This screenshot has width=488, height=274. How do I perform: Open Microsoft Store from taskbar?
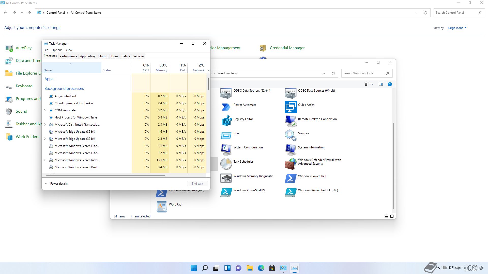272,268
